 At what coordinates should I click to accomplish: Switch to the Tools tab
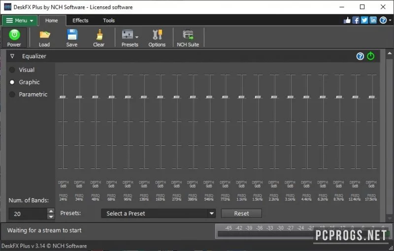click(109, 20)
